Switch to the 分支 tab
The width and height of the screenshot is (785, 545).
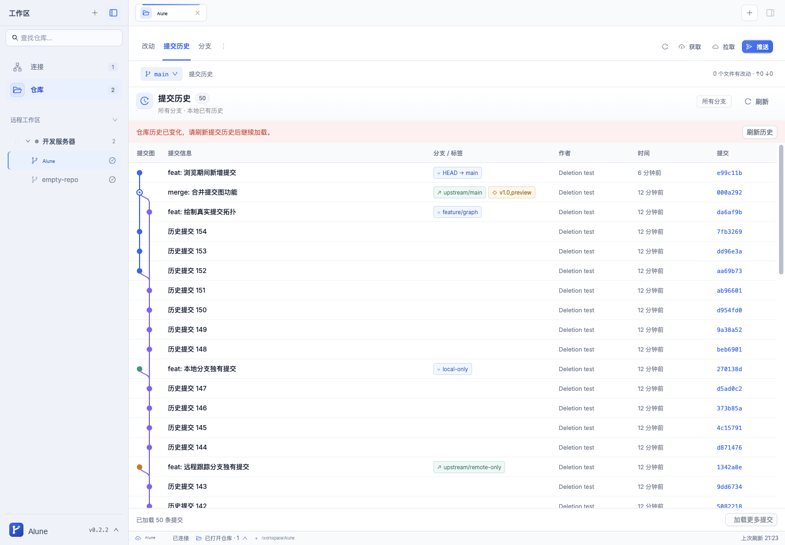pyautogui.click(x=205, y=46)
